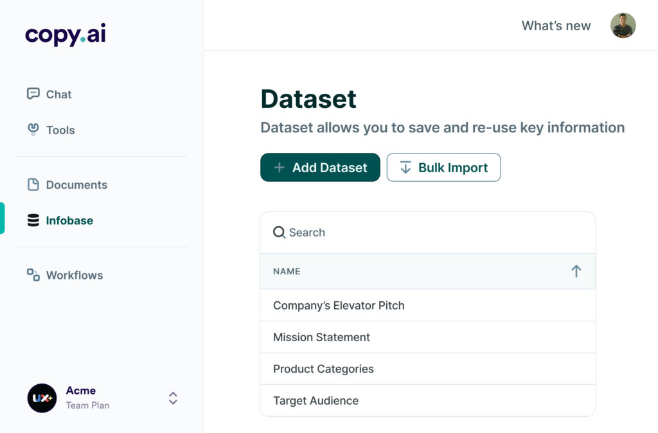Select the Tools icon in the sidebar

click(x=32, y=130)
